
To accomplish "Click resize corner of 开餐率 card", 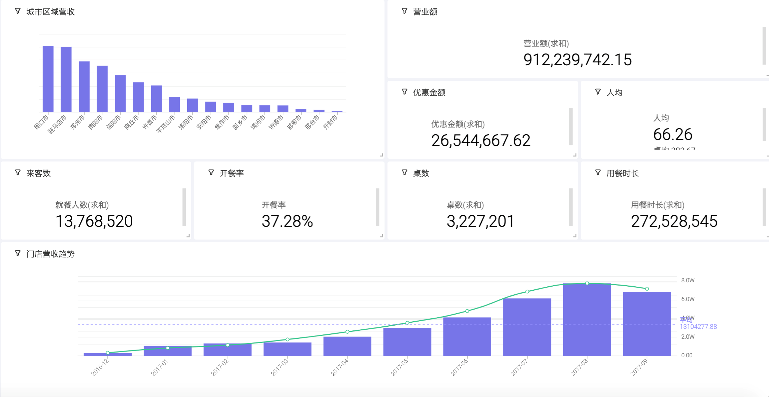I will click(381, 236).
